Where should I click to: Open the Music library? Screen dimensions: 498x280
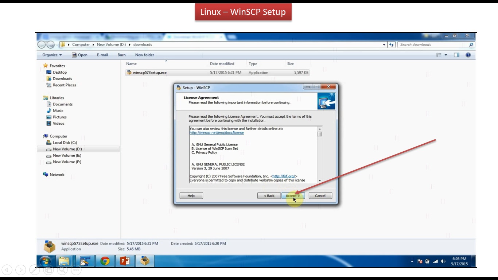55,110
